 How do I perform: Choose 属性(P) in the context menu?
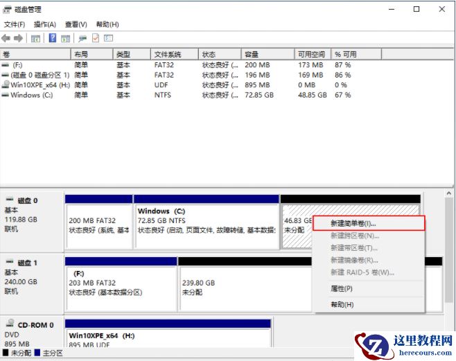369,289
